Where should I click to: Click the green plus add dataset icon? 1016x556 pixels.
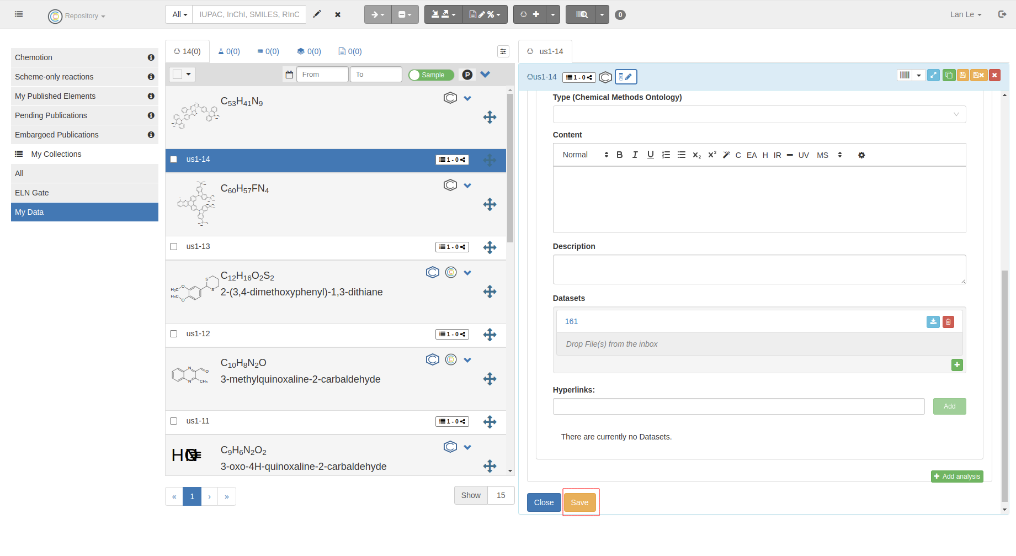957,365
